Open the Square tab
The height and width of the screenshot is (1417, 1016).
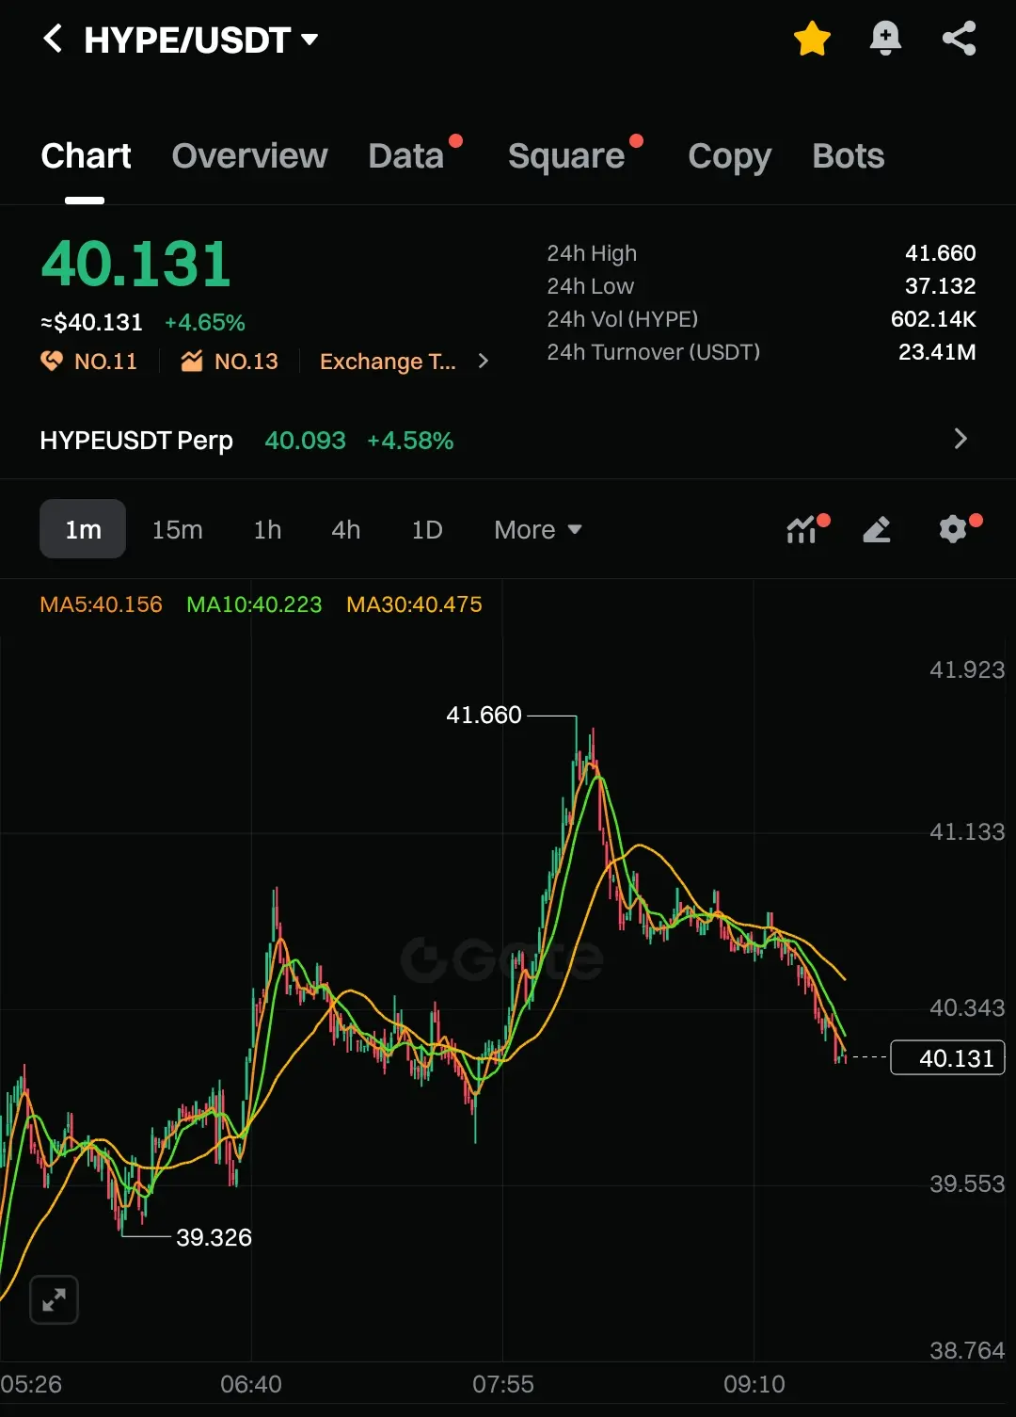pos(566,156)
